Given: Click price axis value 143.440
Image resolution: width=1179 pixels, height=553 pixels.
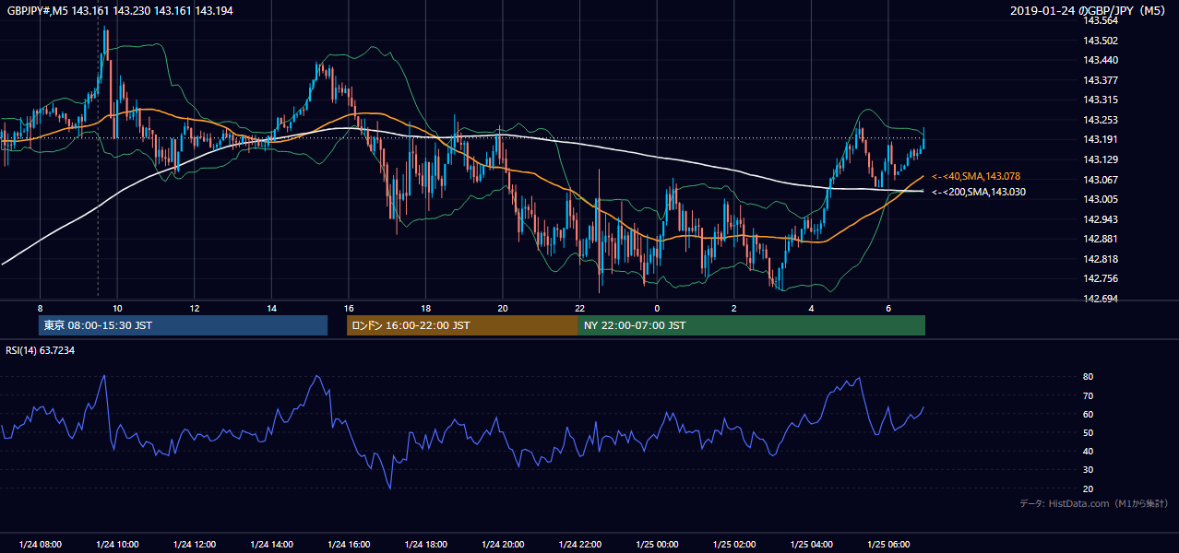Looking at the screenshot, I should click(1102, 60).
